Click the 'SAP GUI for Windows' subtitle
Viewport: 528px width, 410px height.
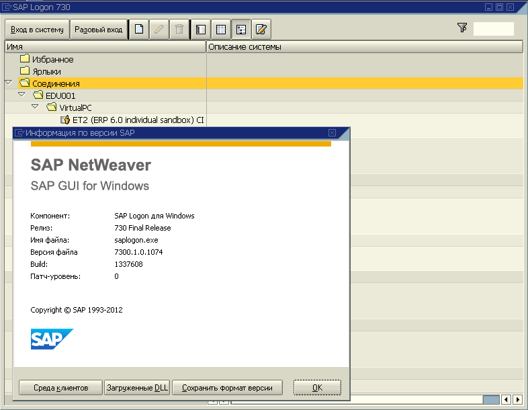90,186
